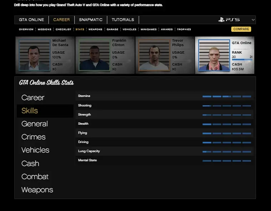Open the TUTORIALS tab
Viewport: 271px width, 211px height.
[x=123, y=20]
